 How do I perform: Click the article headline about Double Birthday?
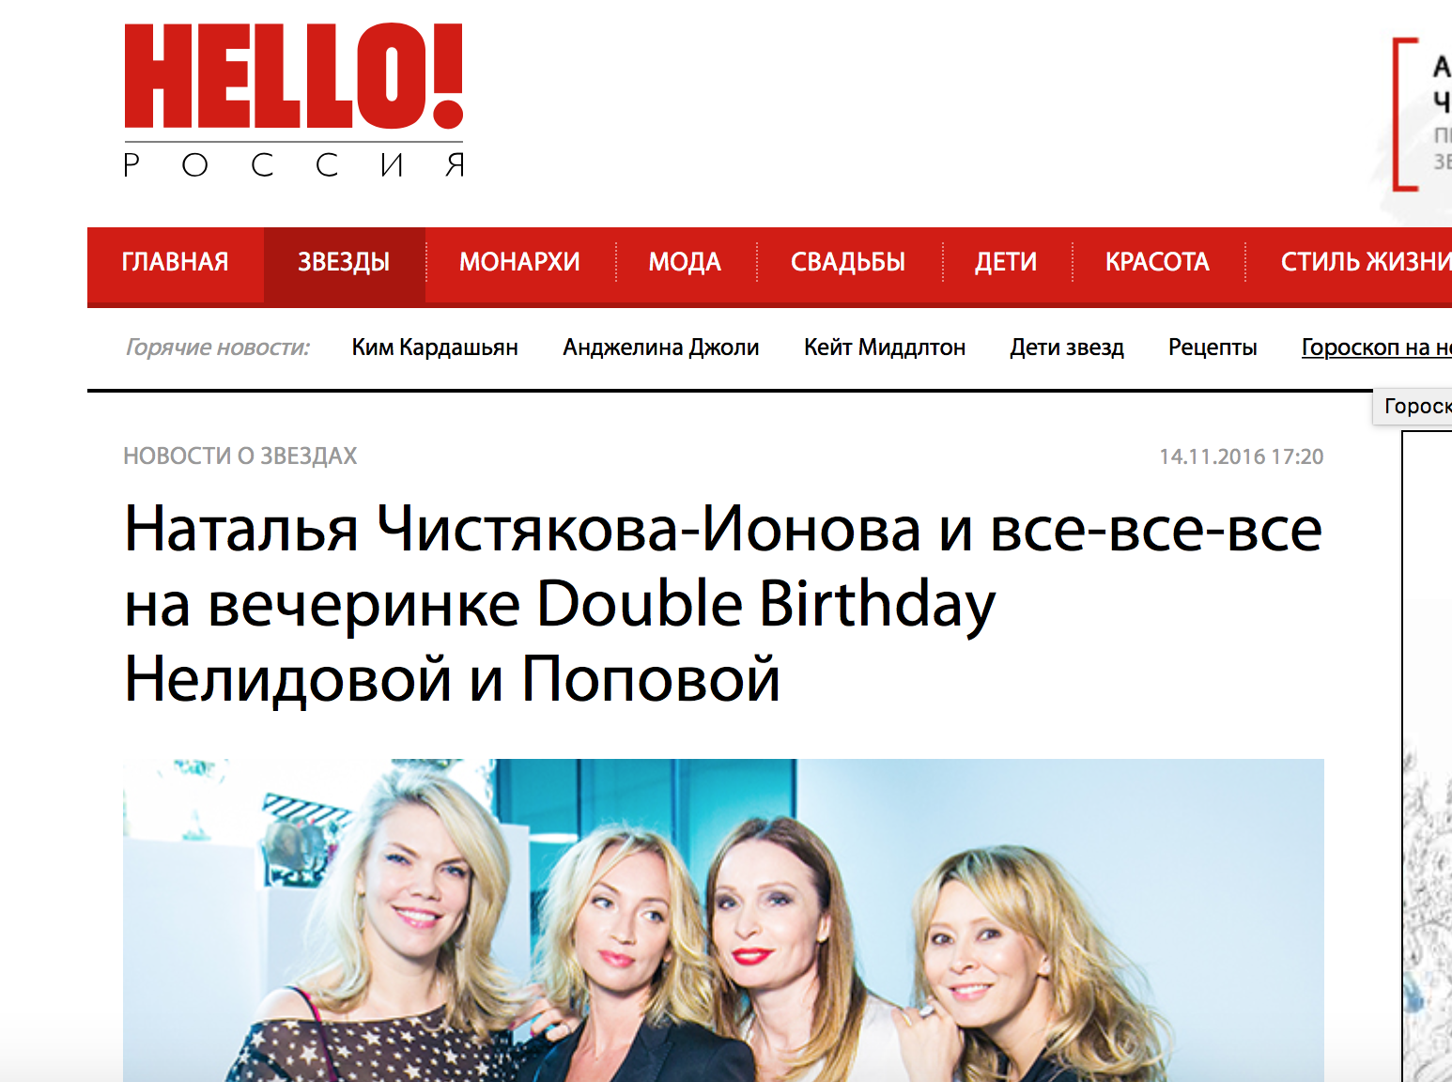pyautogui.click(x=723, y=604)
